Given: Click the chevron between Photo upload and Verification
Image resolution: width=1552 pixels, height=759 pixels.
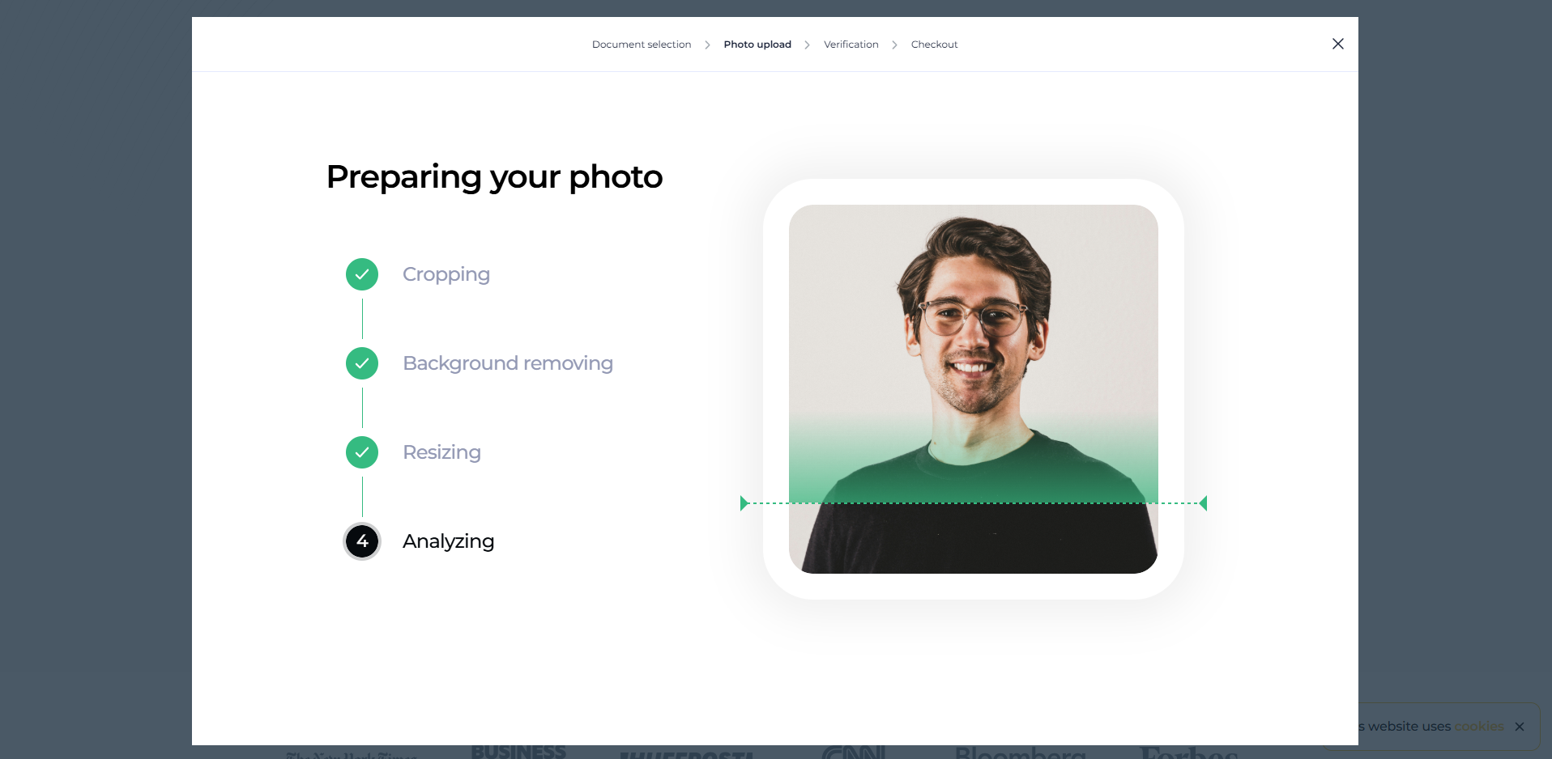Looking at the screenshot, I should pyautogui.click(x=807, y=45).
